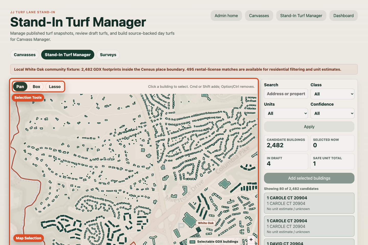Click the In Draft count card
Screen dimensions: 368x245
(286, 162)
